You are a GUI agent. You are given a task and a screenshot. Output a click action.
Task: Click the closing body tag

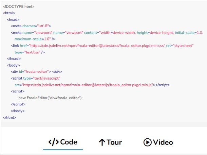pyautogui.click(x=18, y=111)
